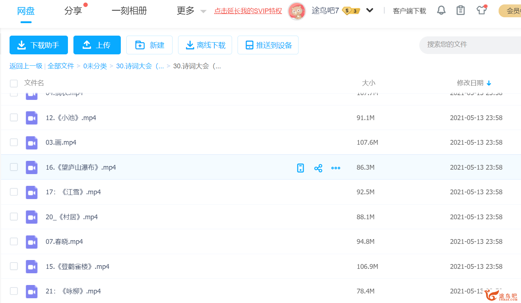Send 16.《望庐山瀑布》.mp4 to device icon
This screenshot has height=303, width=521.
point(300,168)
